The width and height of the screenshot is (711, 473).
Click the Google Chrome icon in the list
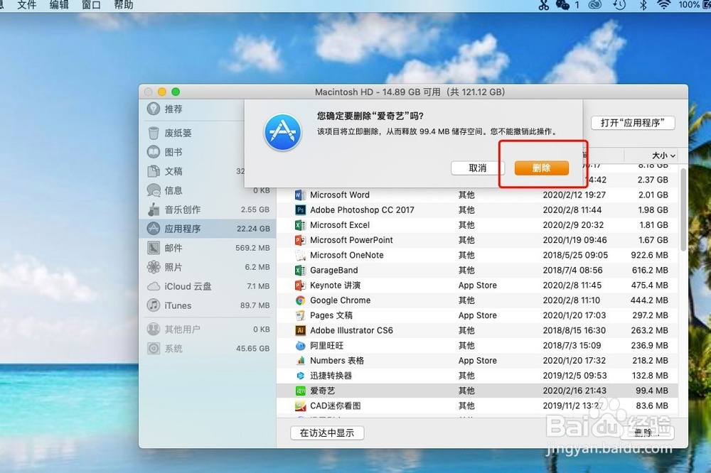(x=301, y=300)
